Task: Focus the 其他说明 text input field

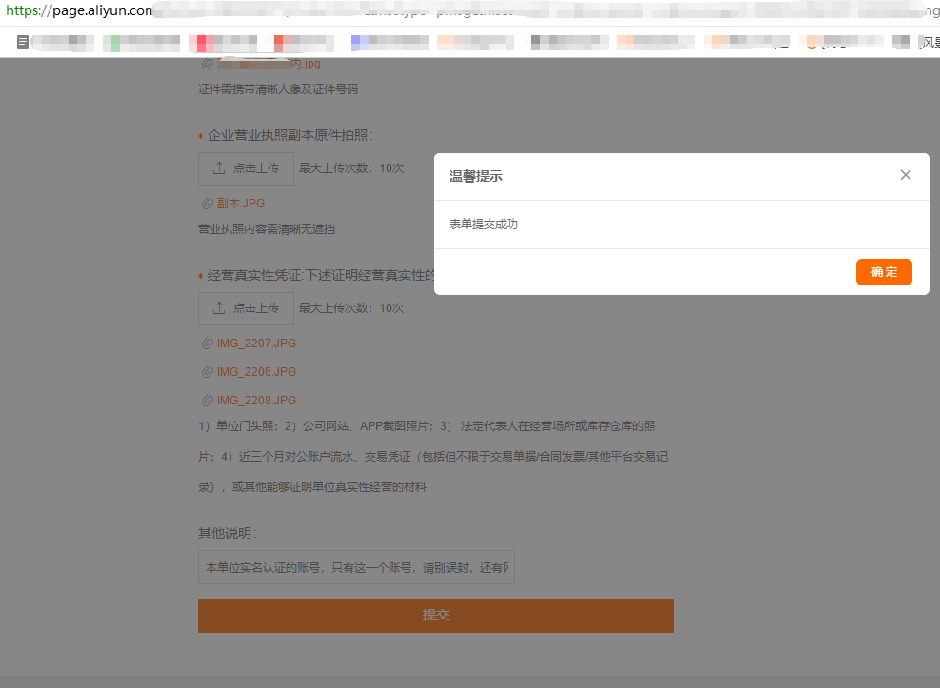Action: [356, 567]
